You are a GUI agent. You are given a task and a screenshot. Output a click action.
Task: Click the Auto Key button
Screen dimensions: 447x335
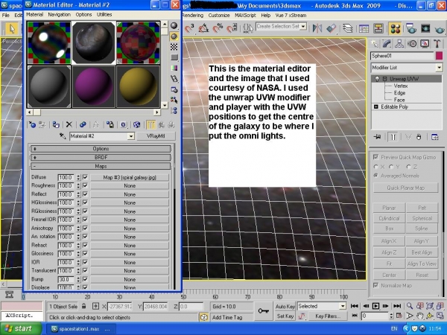(x=285, y=306)
